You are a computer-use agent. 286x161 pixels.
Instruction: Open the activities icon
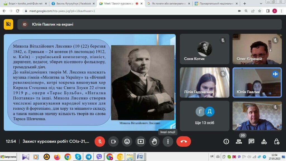[x=264, y=141]
